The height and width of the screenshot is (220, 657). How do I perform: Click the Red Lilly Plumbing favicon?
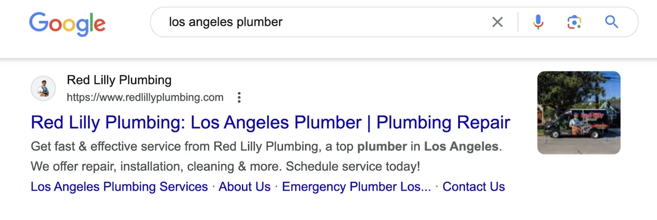coord(43,88)
